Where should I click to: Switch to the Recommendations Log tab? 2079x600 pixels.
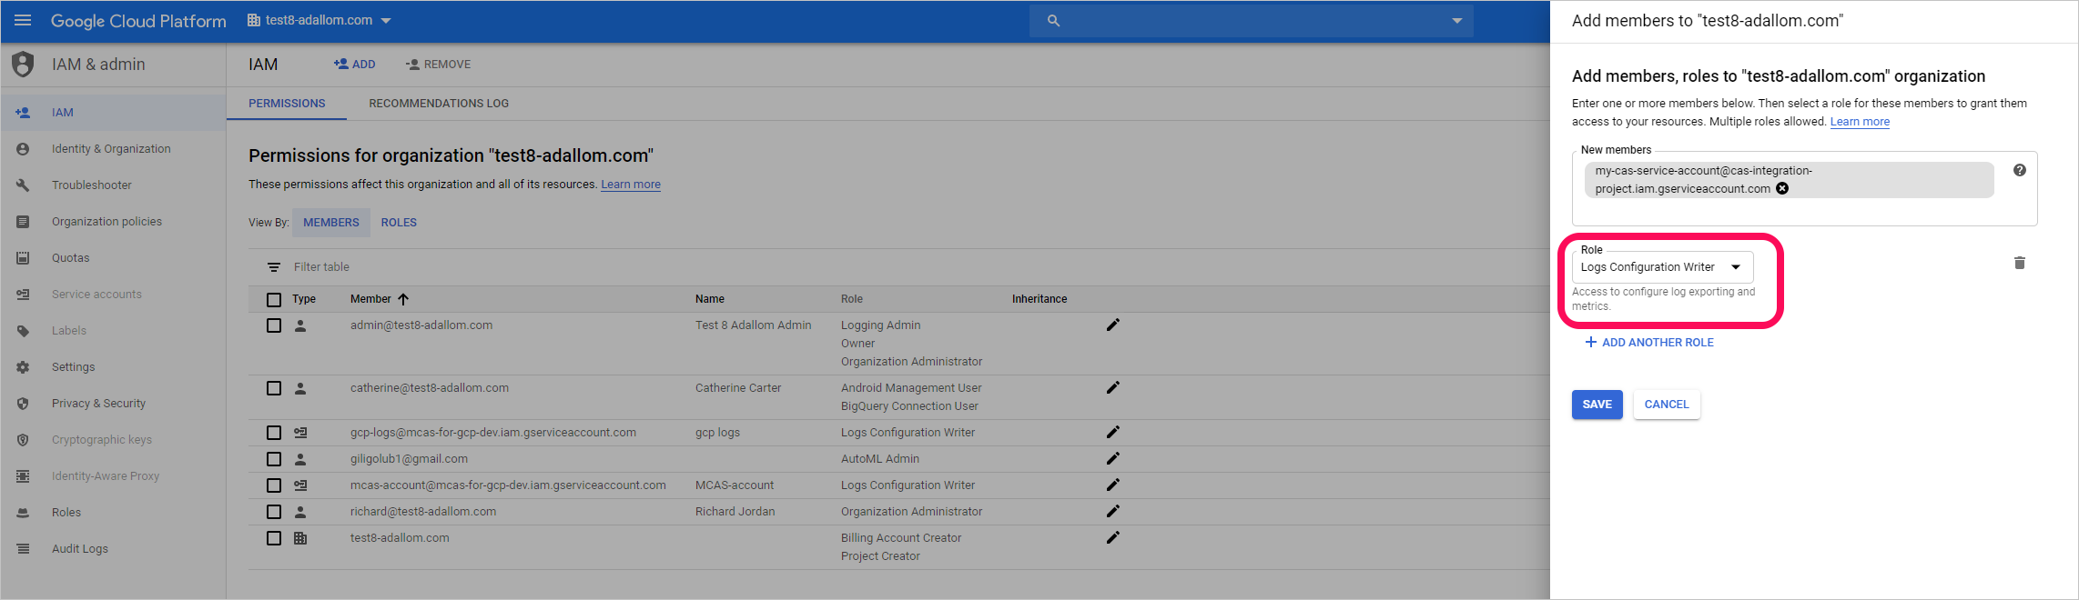(x=438, y=104)
